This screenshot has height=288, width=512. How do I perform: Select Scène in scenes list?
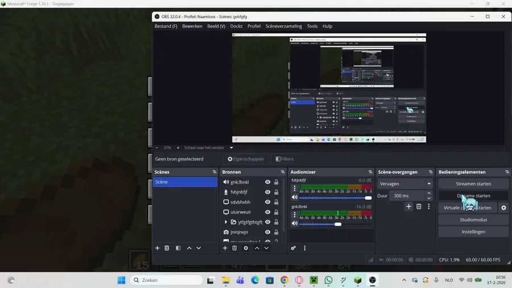point(185,182)
